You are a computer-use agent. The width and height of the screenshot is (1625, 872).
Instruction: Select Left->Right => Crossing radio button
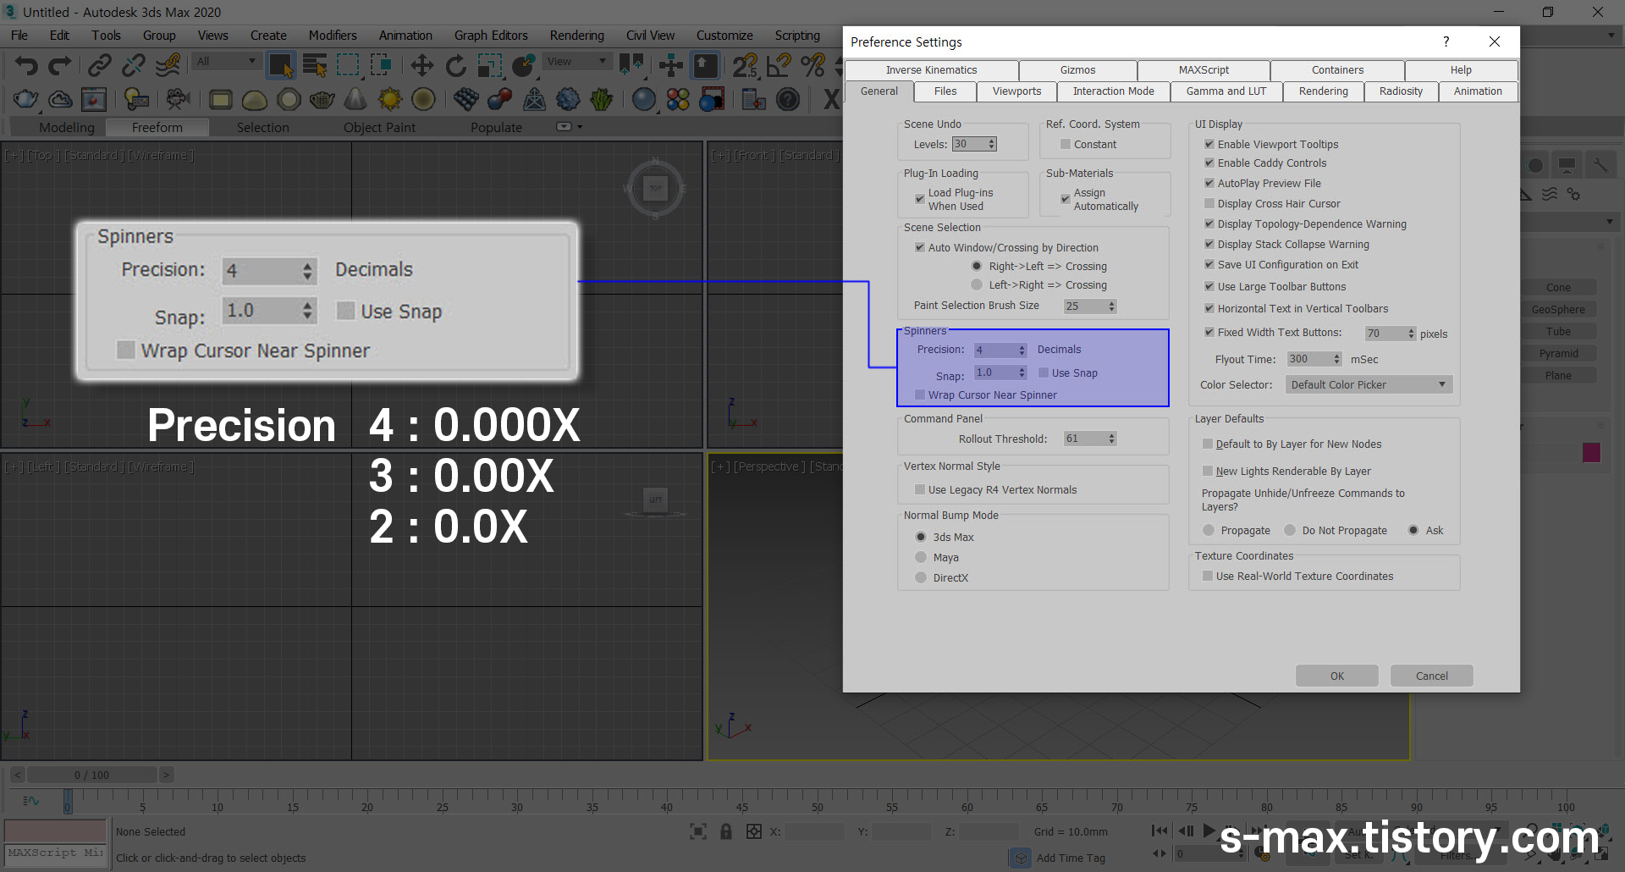pos(977,284)
